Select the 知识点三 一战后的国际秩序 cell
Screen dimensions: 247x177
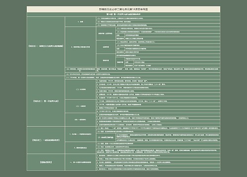[x=46, y=140]
